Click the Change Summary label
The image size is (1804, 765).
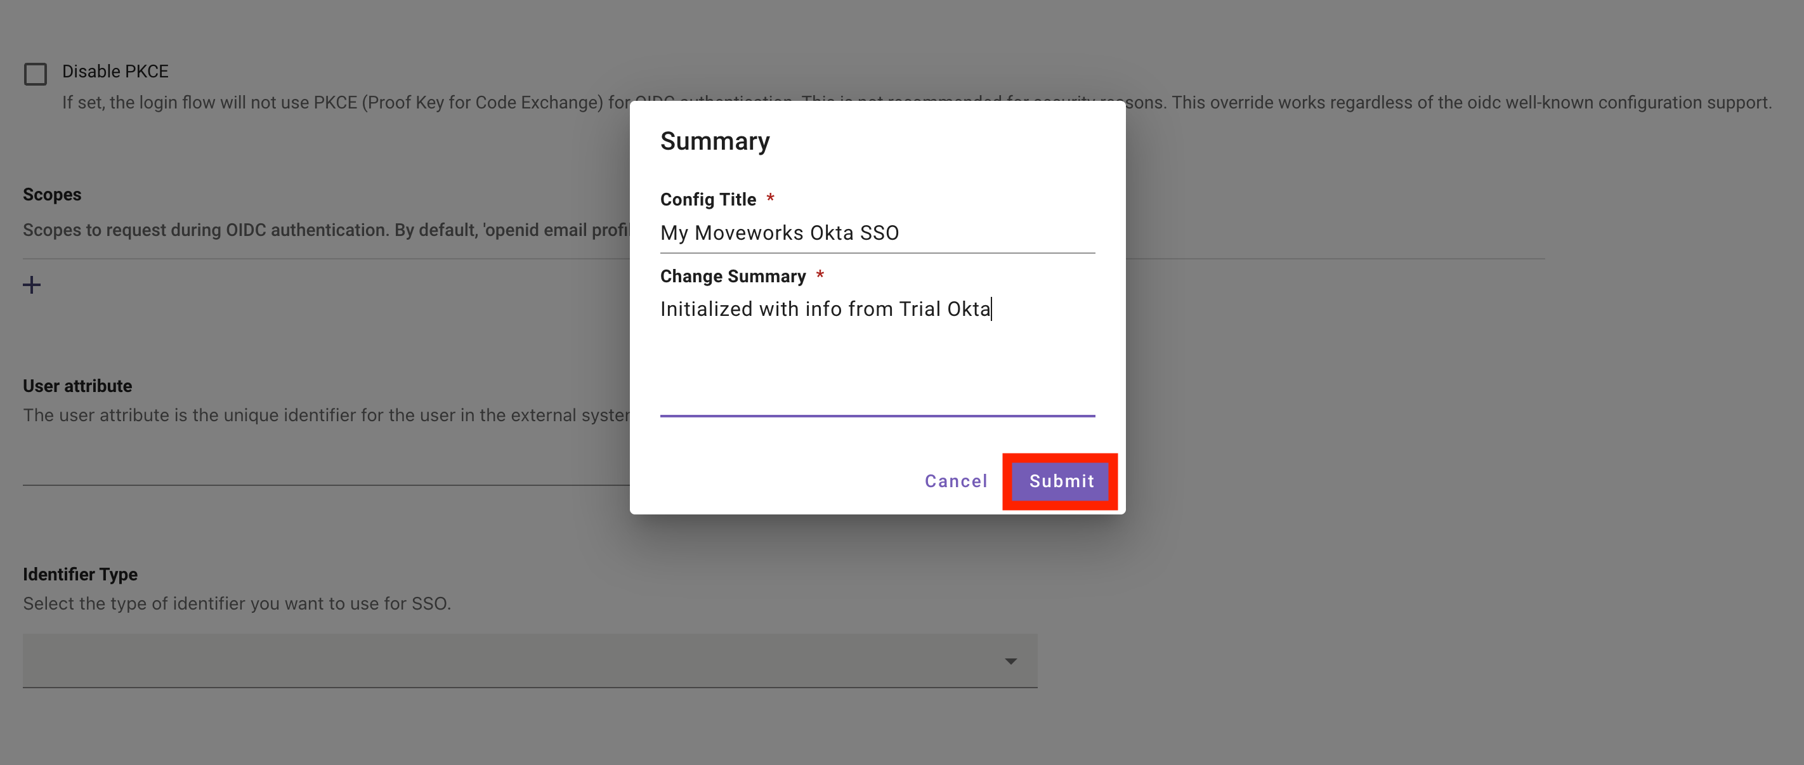[x=733, y=277]
